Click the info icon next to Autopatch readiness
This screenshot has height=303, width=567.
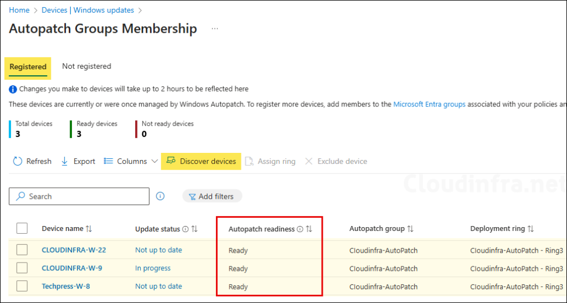[300, 229]
